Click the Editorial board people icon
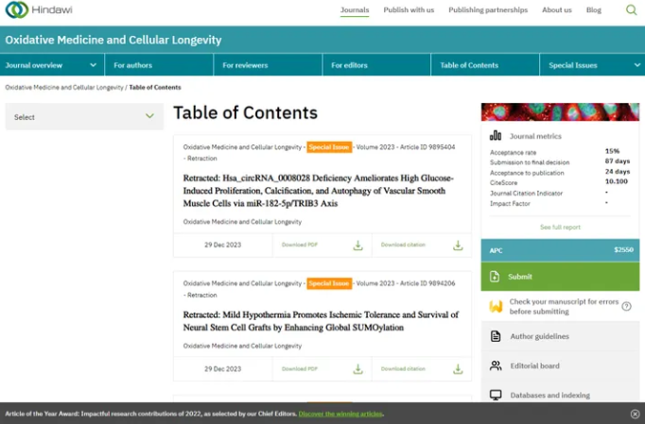645x424 pixels. 496,365
